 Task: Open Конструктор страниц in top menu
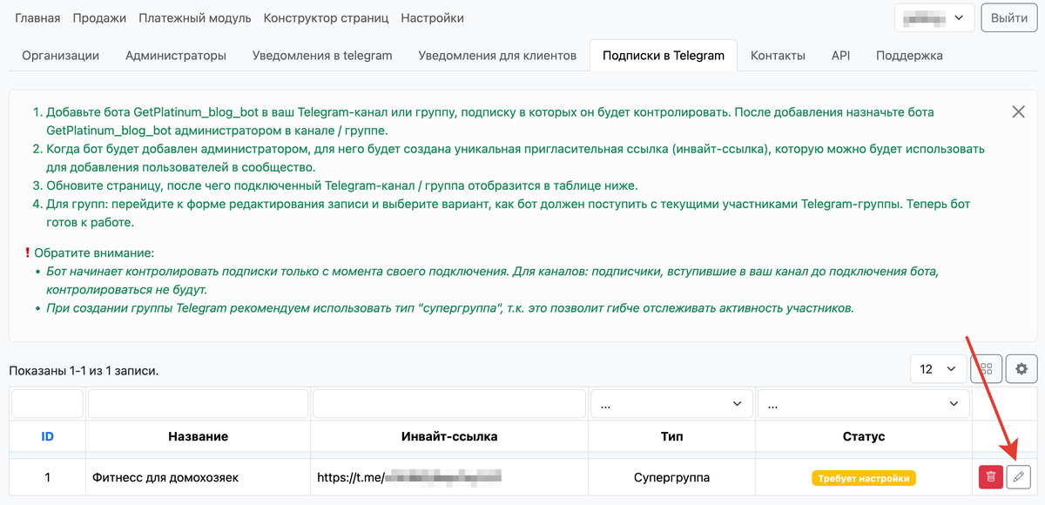click(x=326, y=18)
